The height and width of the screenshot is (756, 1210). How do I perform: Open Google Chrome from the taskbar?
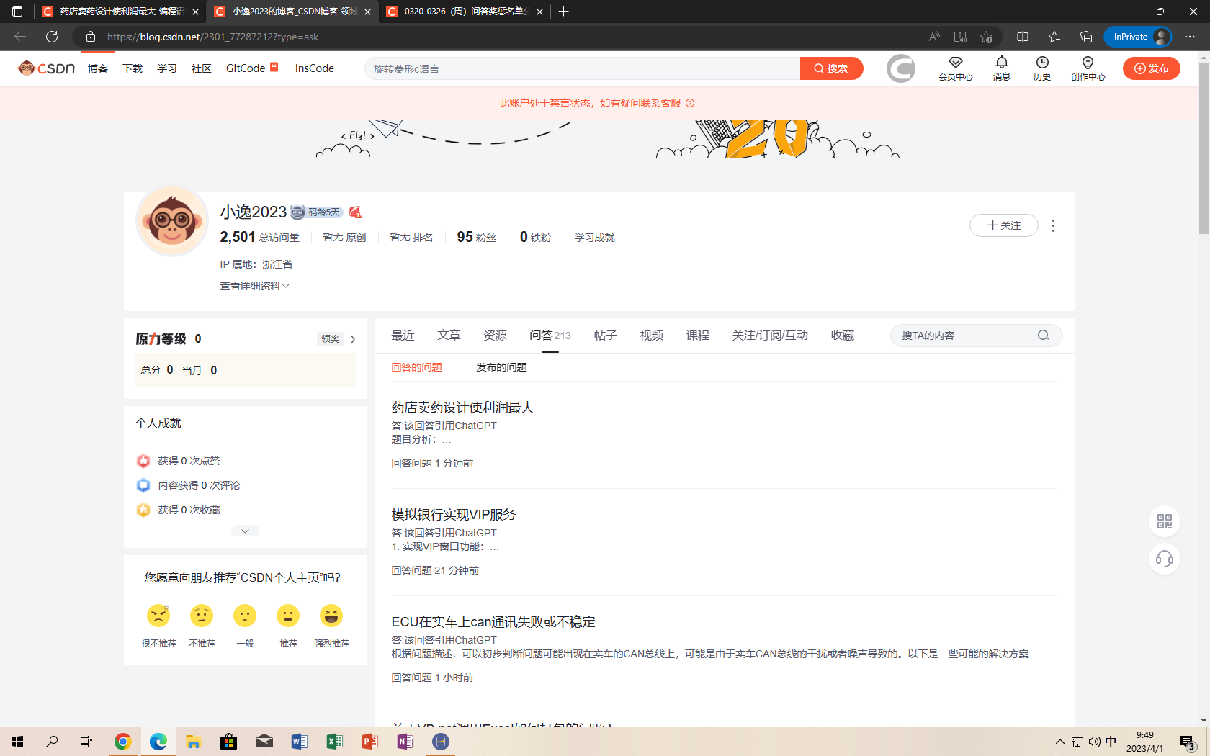pos(123,742)
